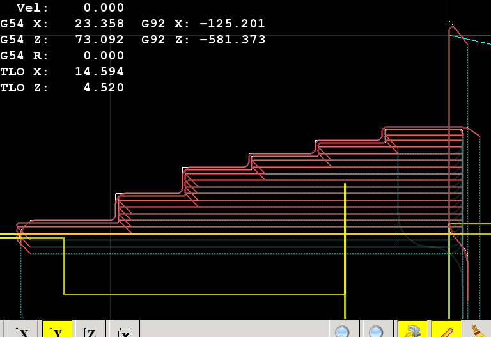The width and height of the screenshot is (491, 337).
Task: Select the G92 Z offset -581.373
Action: tap(232, 40)
